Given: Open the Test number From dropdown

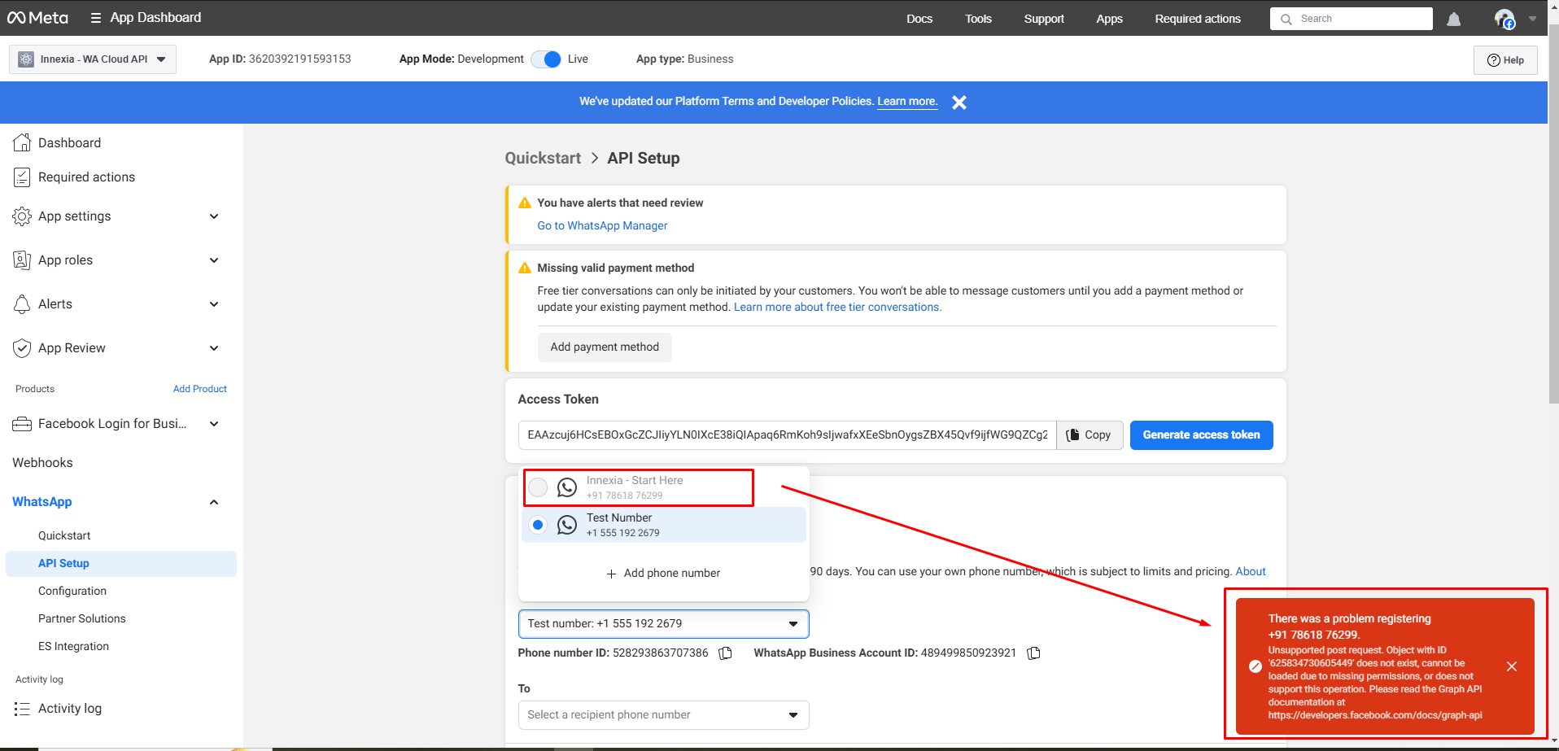Looking at the screenshot, I should coord(663,624).
